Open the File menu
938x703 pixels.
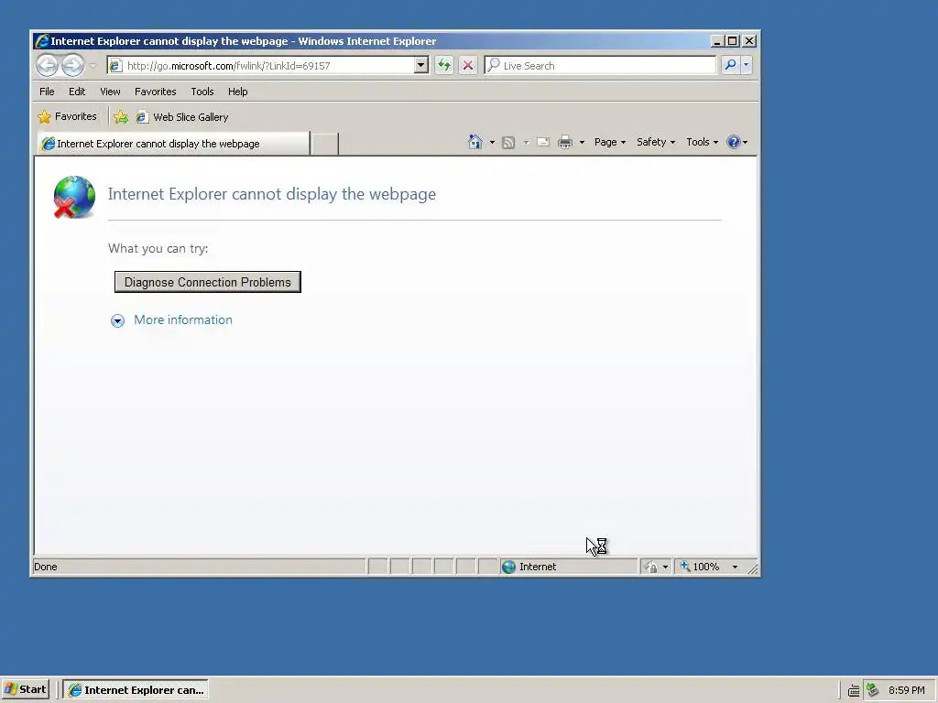47,92
